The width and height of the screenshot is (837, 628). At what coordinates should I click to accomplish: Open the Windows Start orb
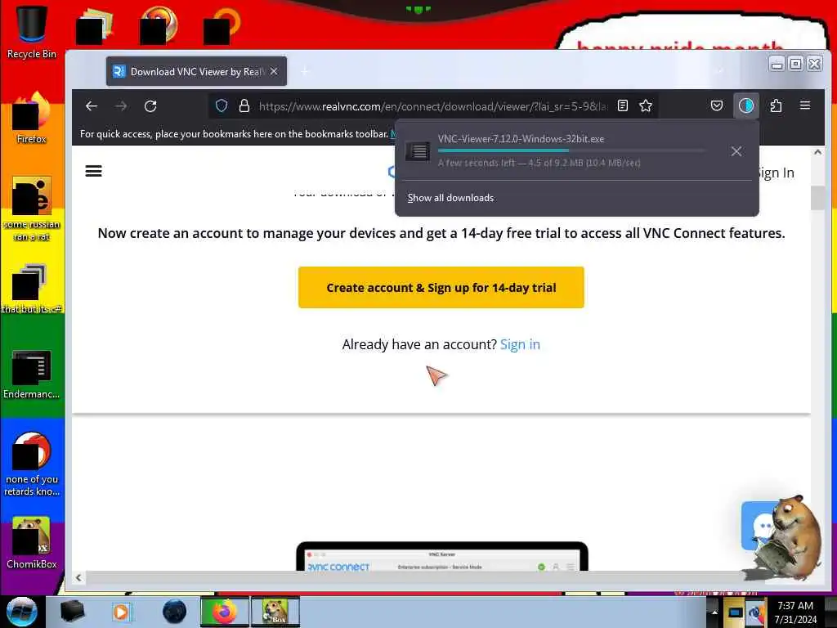point(22,612)
